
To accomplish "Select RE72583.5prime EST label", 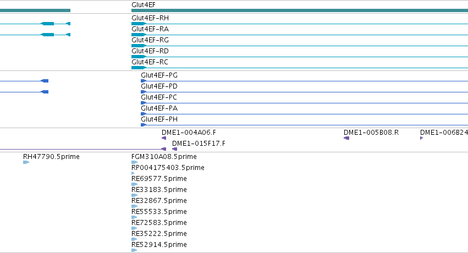I will [159, 223].
